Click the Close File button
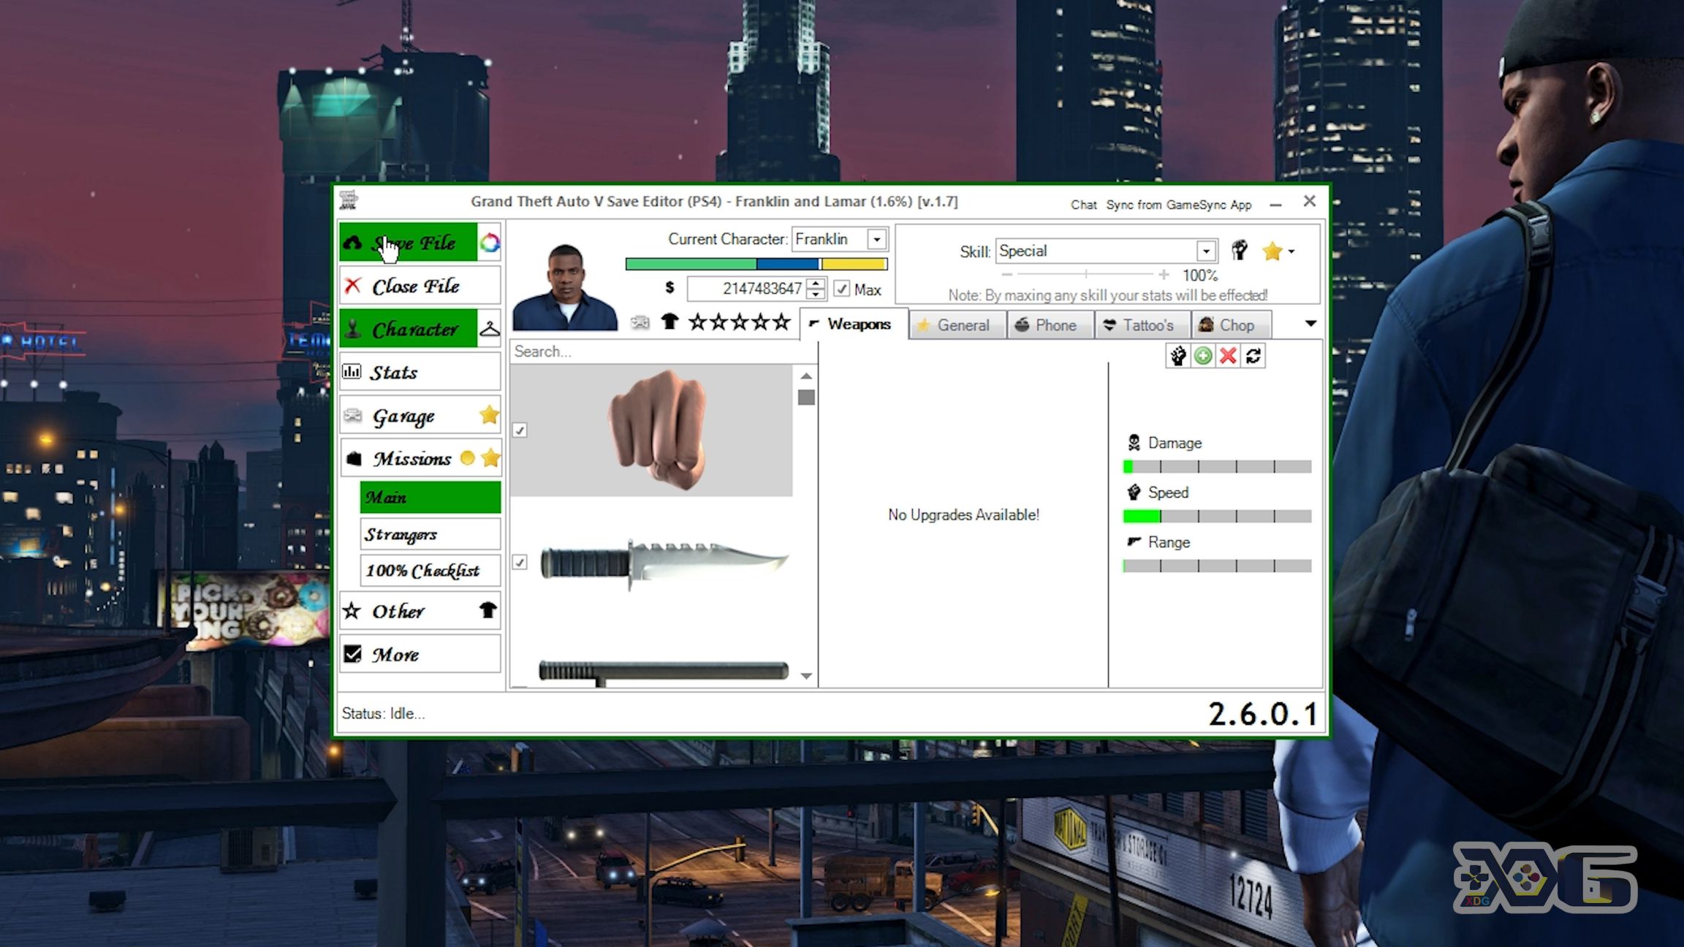The height and width of the screenshot is (947, 1684). point(420,286)
